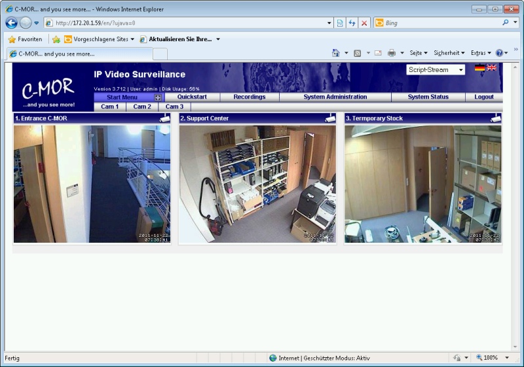Viewport: 524px width, 367px height.
Task: Click camera icon on Termporary Stock header
Action: pyautogui.click(x=496, y=118)
